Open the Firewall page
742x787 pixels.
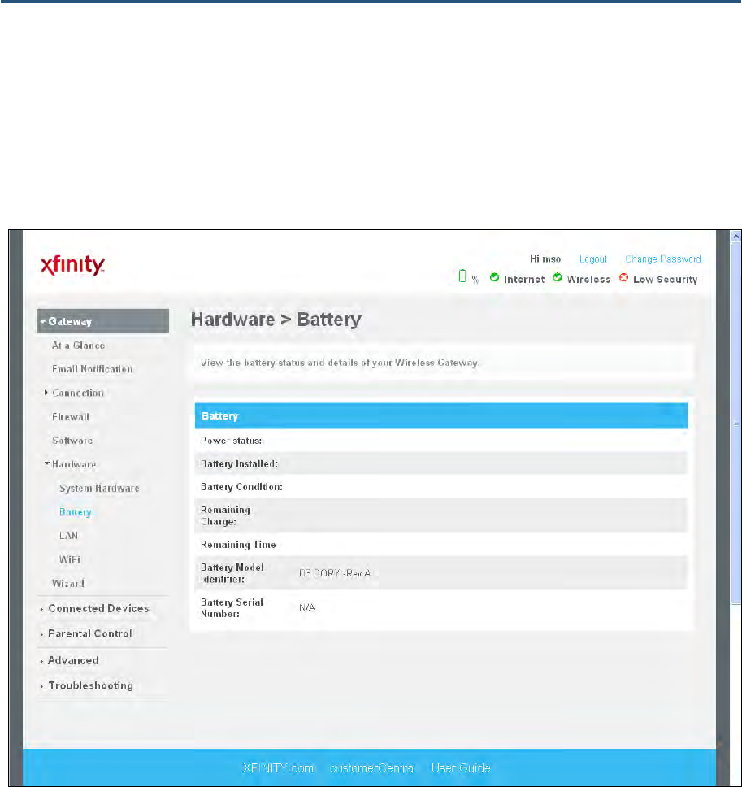click(71, 417)
